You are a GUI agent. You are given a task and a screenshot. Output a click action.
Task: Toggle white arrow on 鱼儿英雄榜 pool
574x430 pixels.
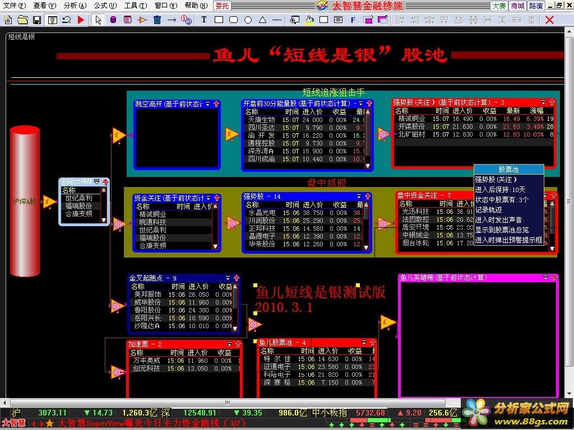[554, 278]
